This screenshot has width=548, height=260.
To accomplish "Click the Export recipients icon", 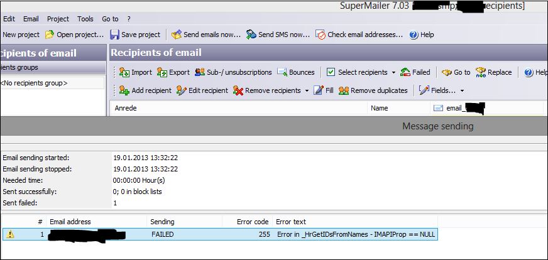I will (162, 72).
